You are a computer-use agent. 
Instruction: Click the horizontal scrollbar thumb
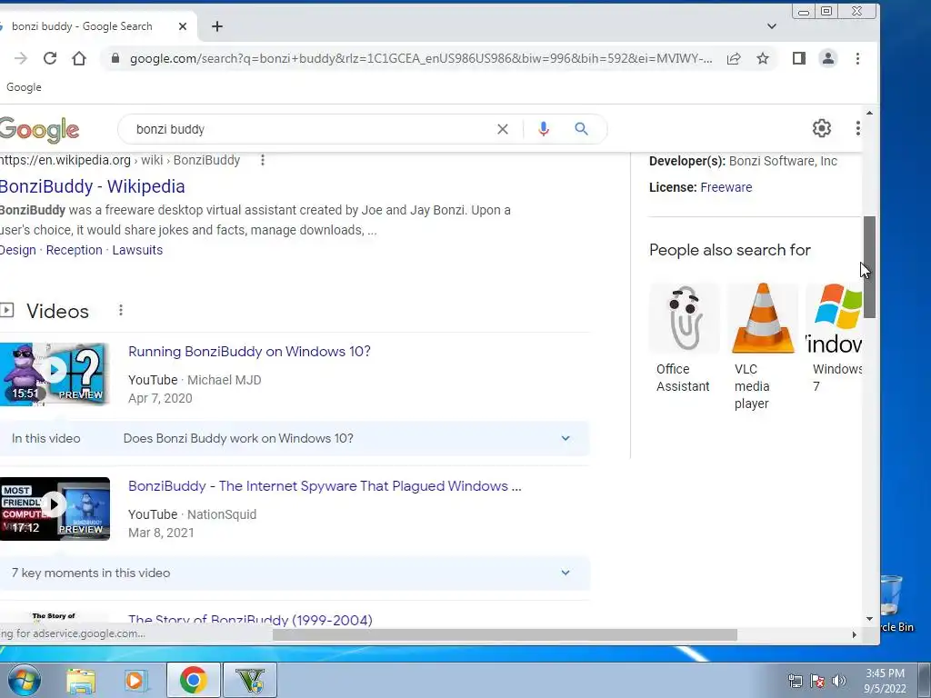pyautogui.click(x=505, y=634)
